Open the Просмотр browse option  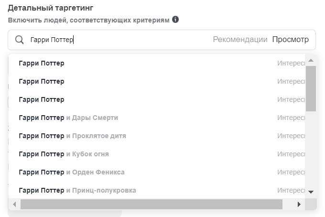coord(291,39)
